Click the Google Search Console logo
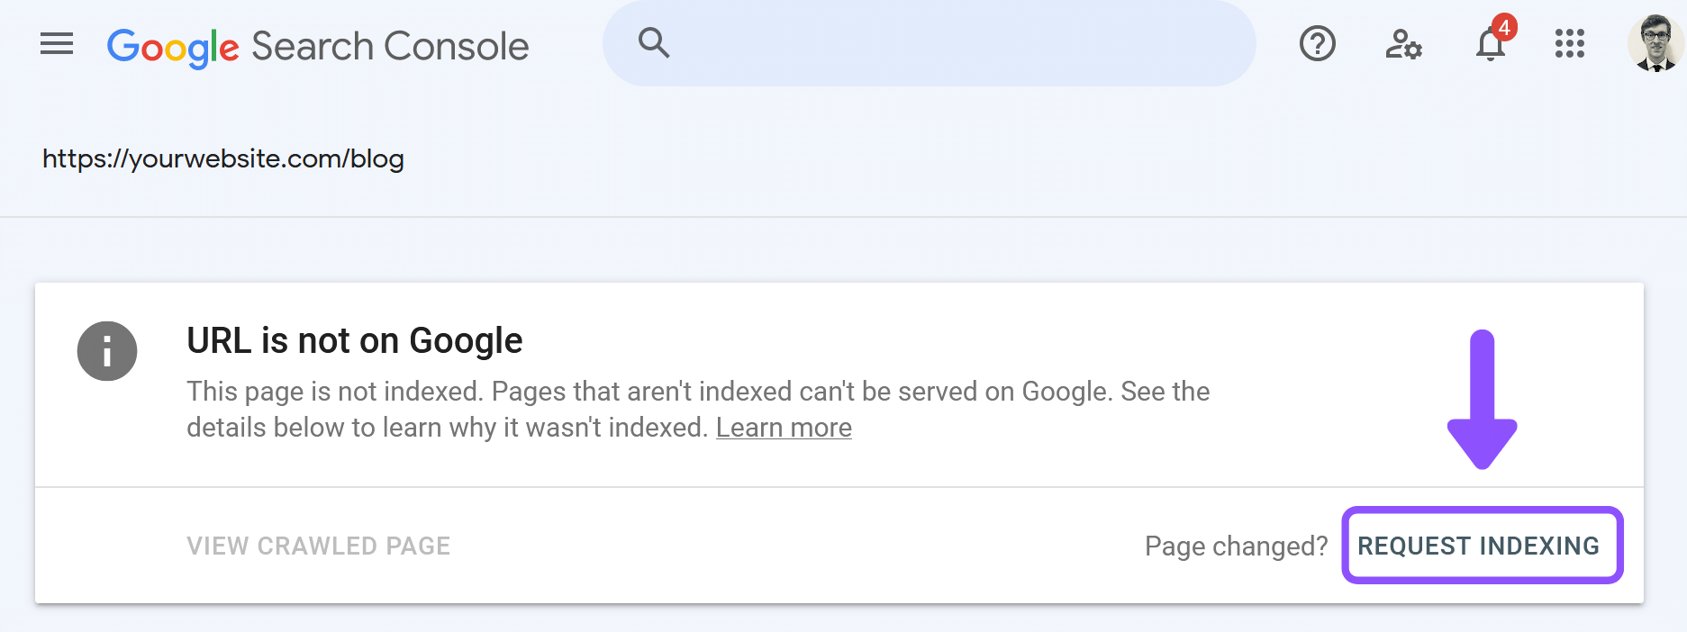Screen dimensions: 1687x632 318,47
